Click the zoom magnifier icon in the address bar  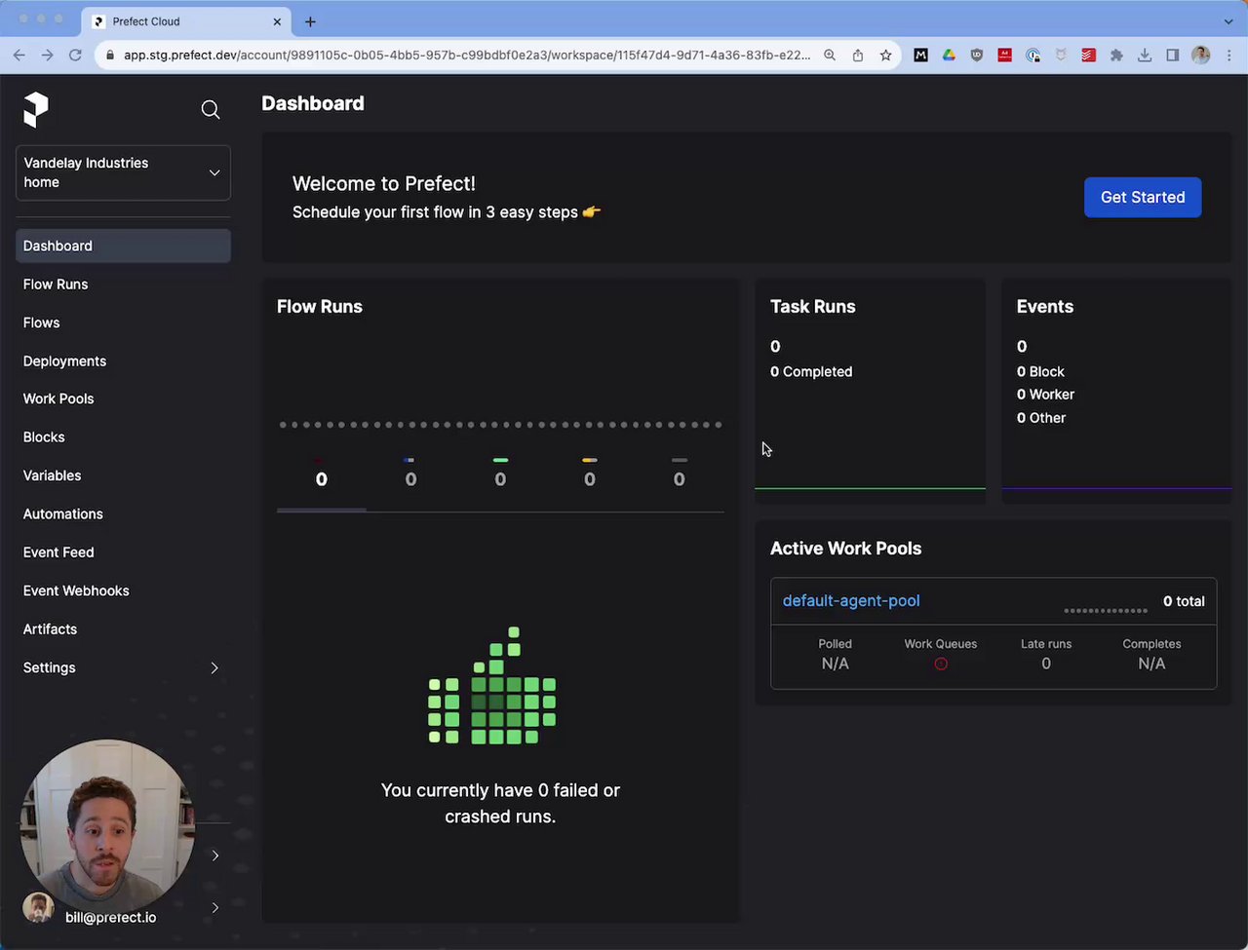[830, 56]
